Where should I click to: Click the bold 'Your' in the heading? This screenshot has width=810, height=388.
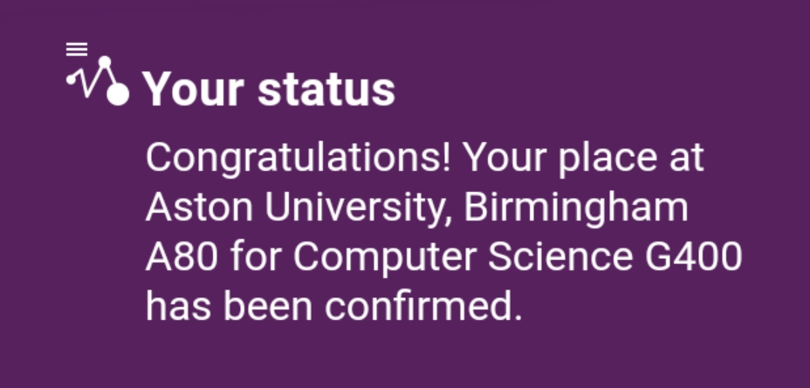pyautogui.click(x=194, y=90)
